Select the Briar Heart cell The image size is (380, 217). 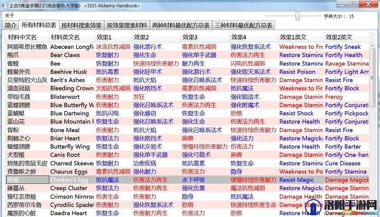click(x=65, y=138)
